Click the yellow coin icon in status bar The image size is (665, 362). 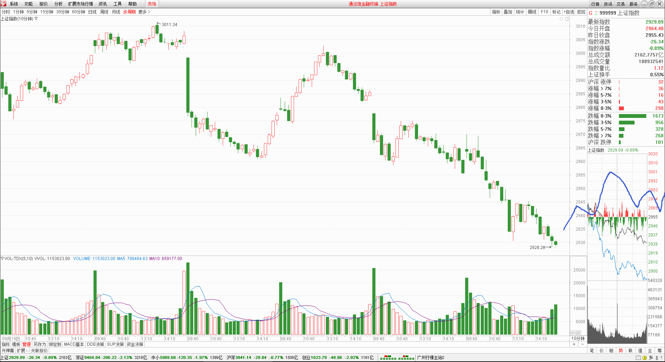(644, 358)
